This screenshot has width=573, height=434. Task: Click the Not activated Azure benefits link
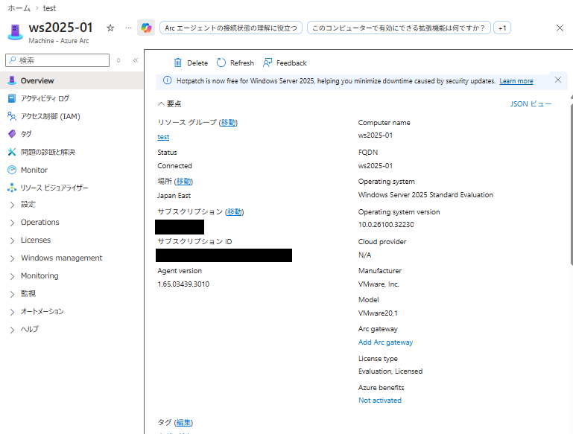pyautogui.click(x=380, y=401)
